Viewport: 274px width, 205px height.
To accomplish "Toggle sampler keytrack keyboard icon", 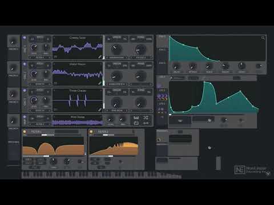I will (x=136, y=118).
